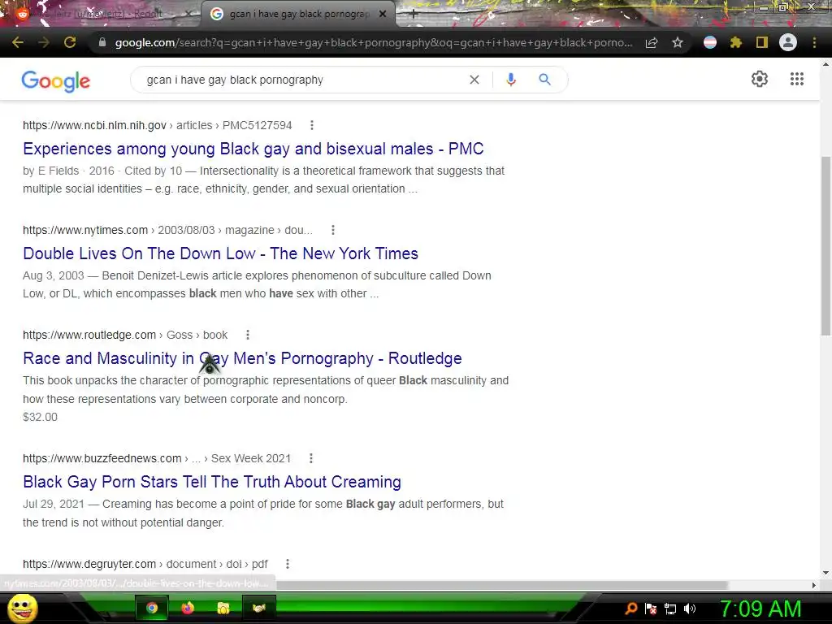Bookmark this page with the star icon
Image resolution: width=832 pixels, height=624 pixels.
point(678,42)
